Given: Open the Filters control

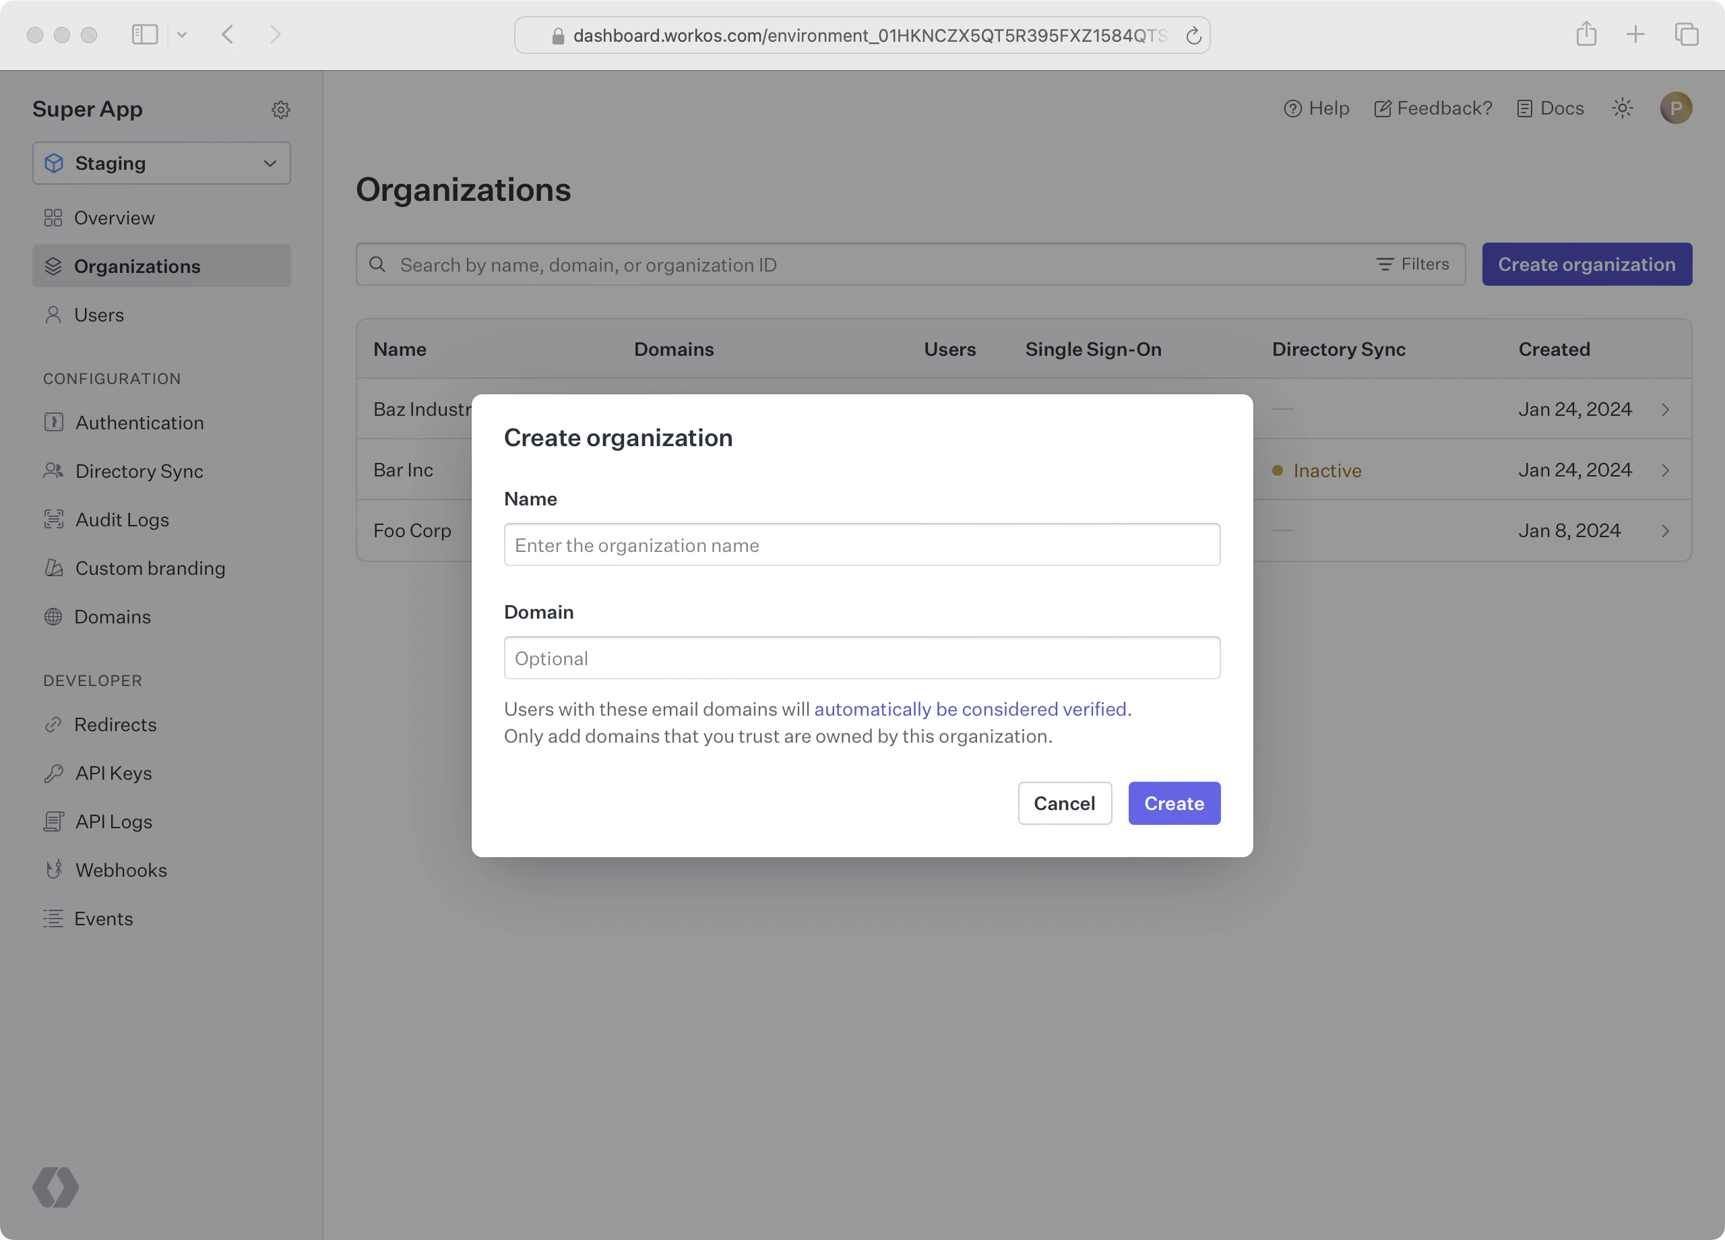Looking at the screenshot, I should 1412,264.
